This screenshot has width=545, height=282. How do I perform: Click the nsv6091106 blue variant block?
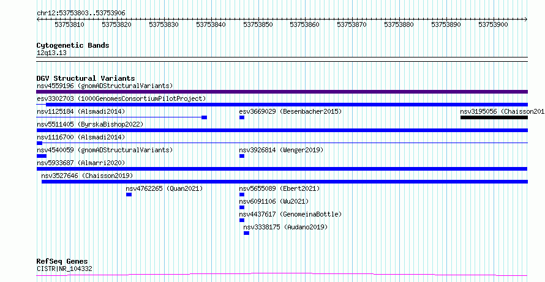point(242,207)
